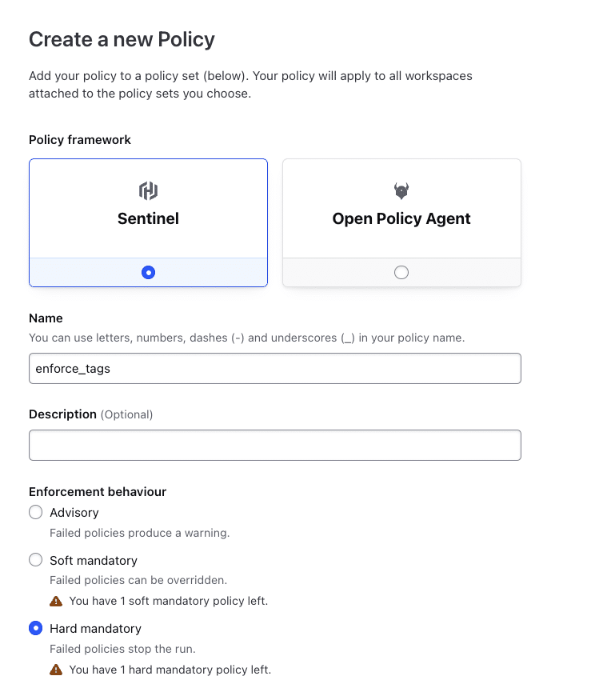
Task: Click the warning icon under Hard mandatory
Action: point(55,669)
